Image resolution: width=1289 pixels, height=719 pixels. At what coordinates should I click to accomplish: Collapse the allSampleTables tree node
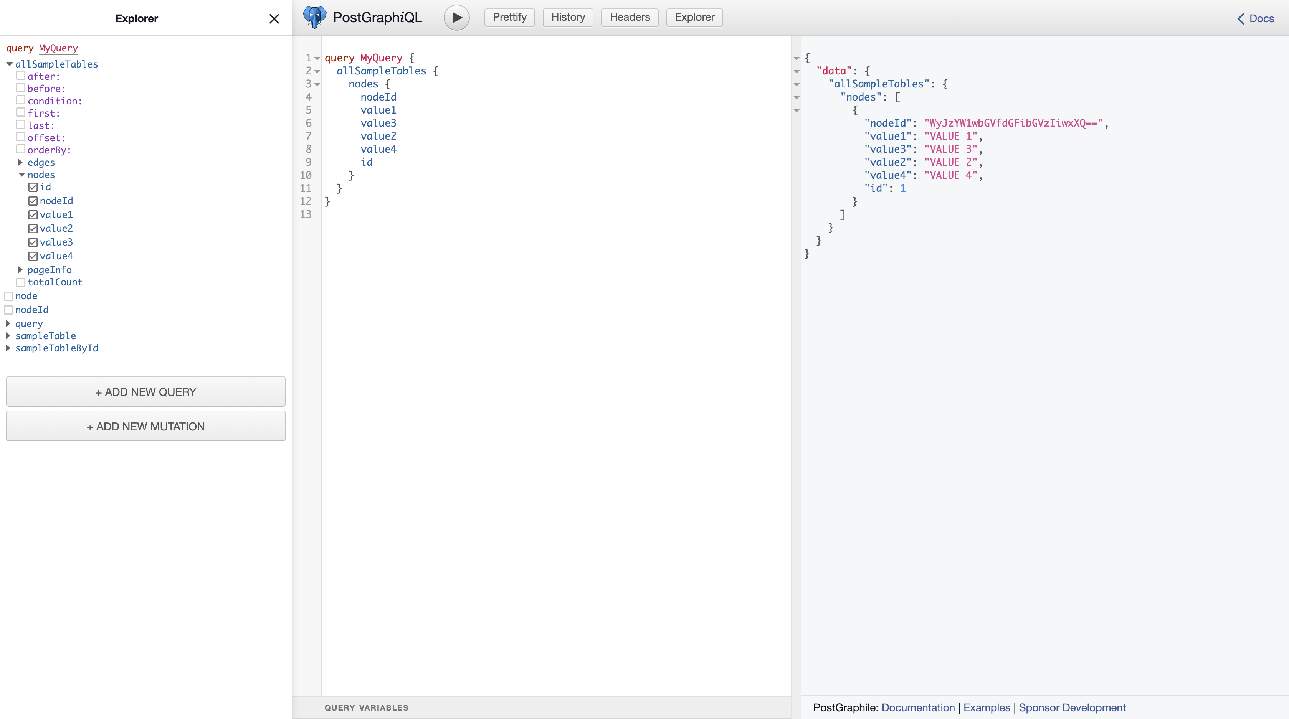click(x=9, y=64)
